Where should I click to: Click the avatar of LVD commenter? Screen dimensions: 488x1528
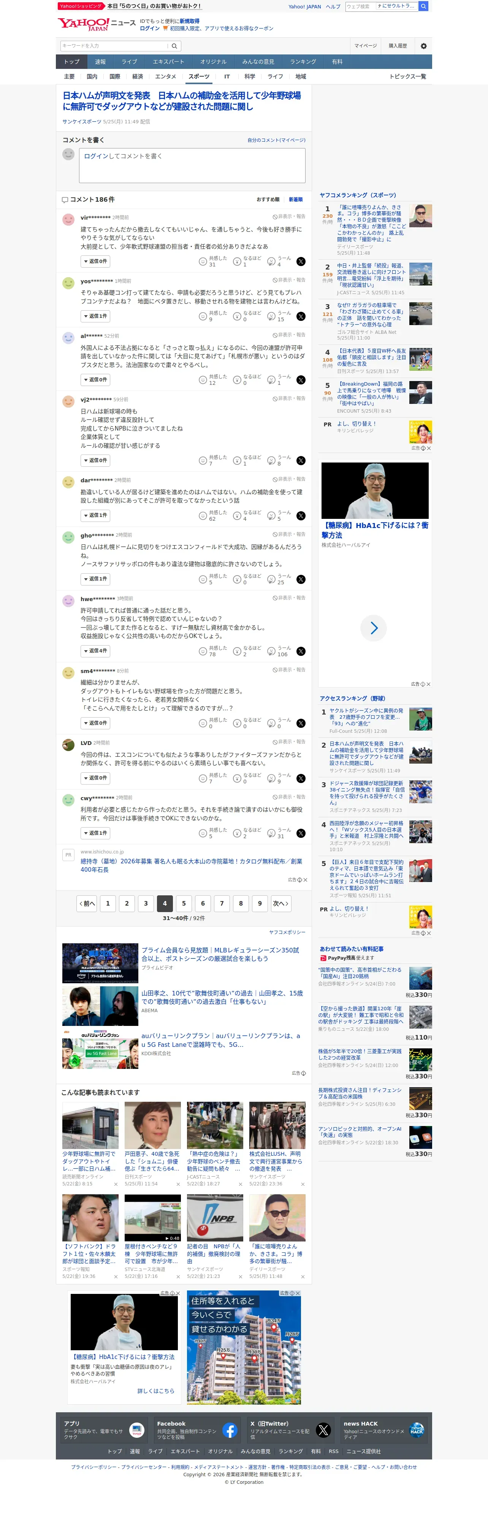pyautogui.click(x=68, y=745)
